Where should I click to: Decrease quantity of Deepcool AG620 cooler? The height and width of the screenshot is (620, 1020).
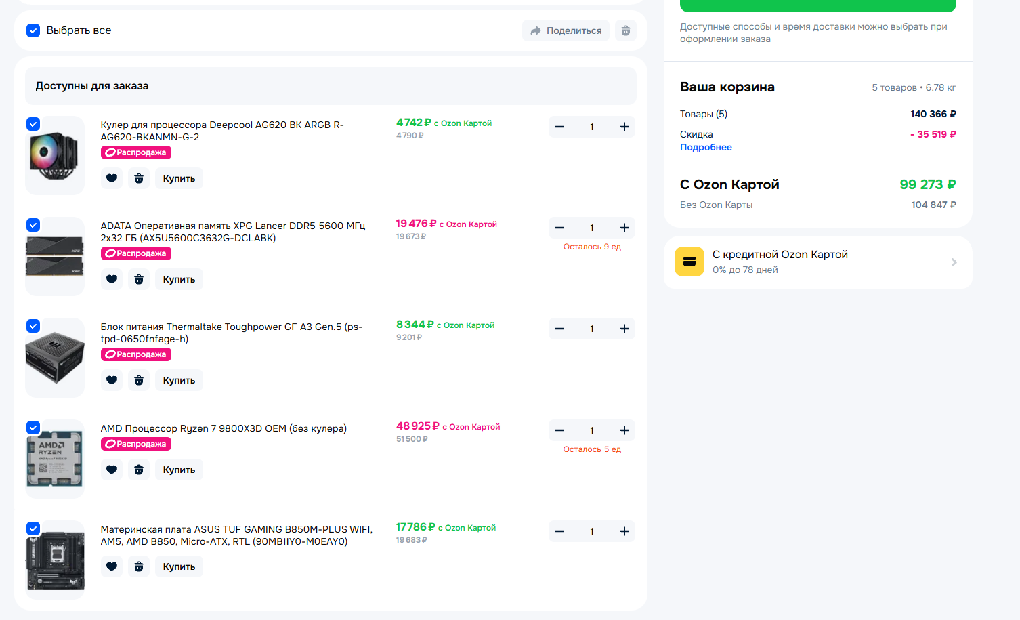(559, 127)
